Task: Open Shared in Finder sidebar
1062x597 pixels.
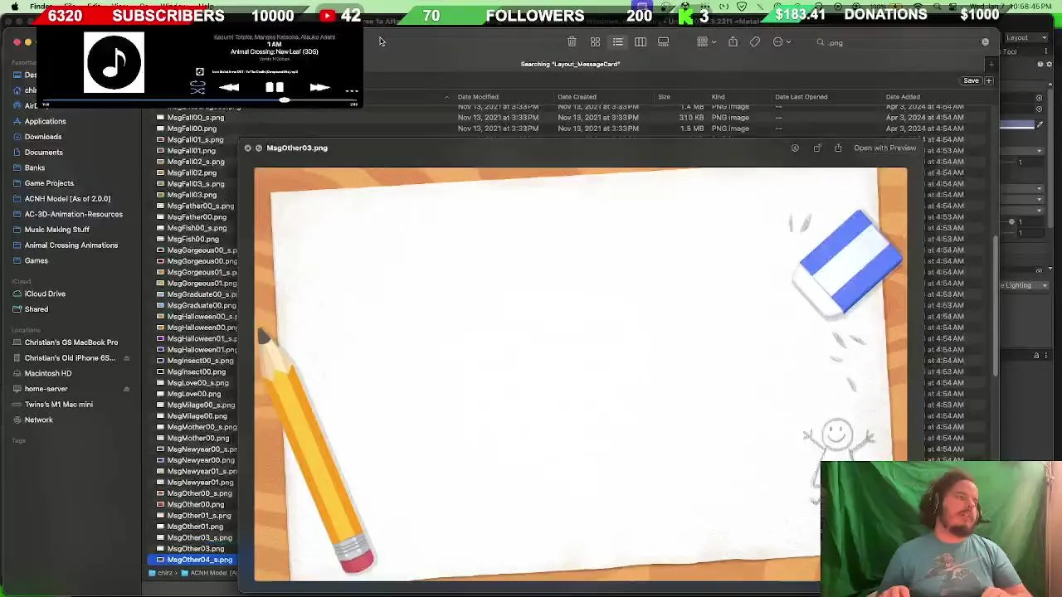Action: [x=36, y=309]
